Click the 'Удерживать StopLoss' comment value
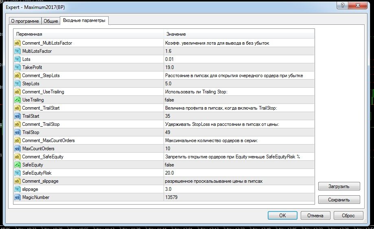374x229 pixels. (222, 124)
